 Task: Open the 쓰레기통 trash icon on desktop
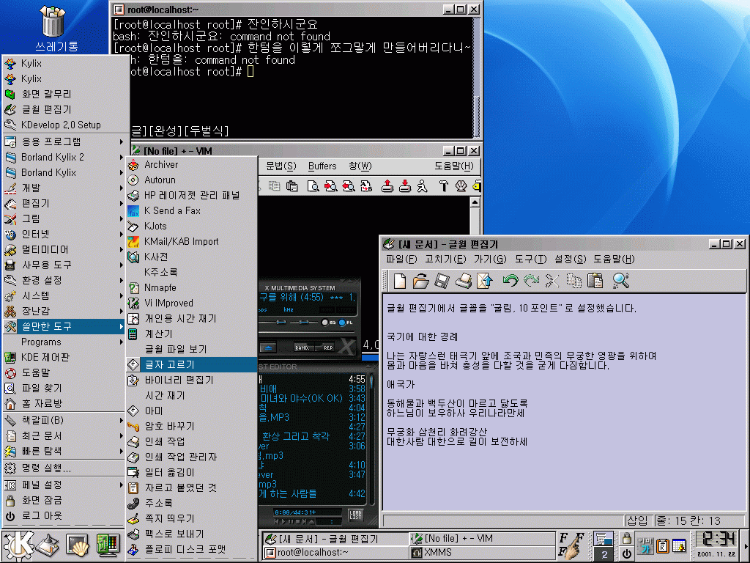coord(53,21)
